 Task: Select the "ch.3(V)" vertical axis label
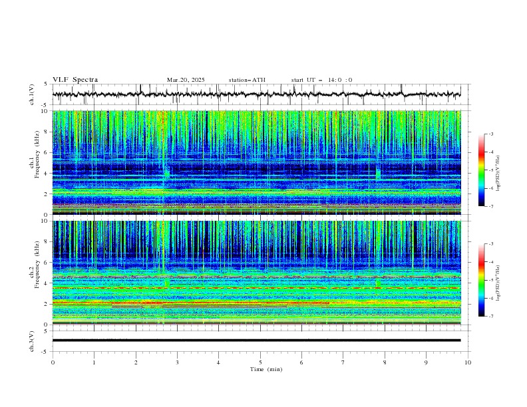click(x=32, y=341)
